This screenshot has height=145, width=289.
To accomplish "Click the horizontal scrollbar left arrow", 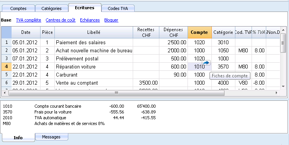I will [x=5, y=93].
